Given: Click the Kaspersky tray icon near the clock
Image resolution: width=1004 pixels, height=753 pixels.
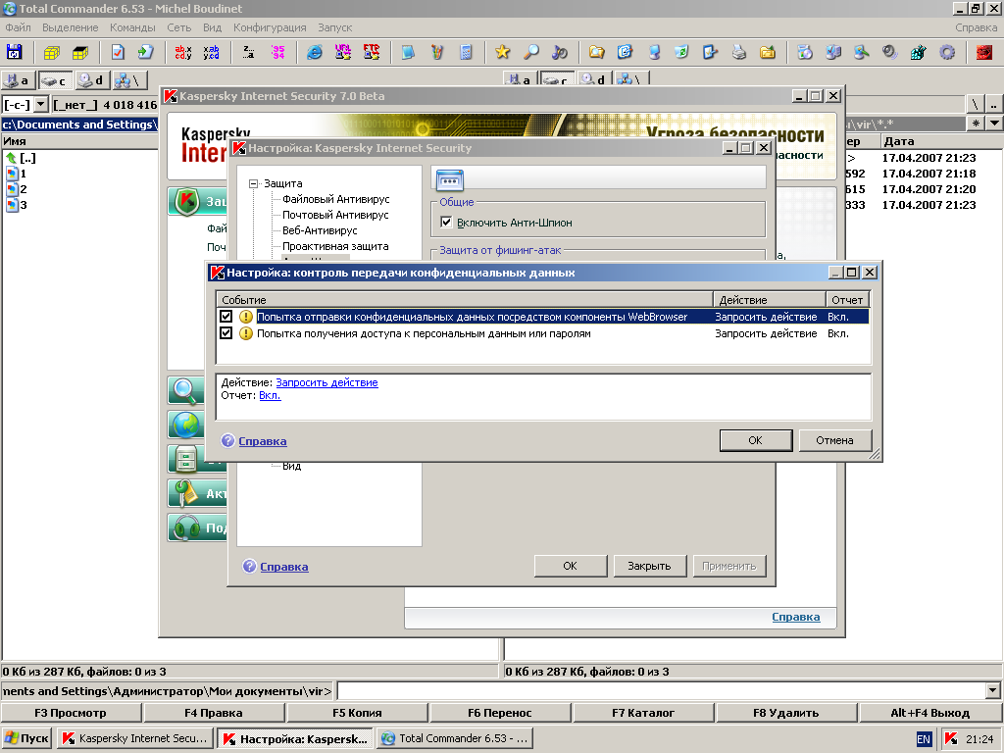Looking at the screenshot, I should click(951, 739).
